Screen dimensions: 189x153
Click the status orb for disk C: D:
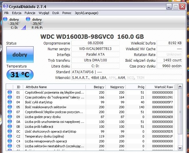click(5, 19)
